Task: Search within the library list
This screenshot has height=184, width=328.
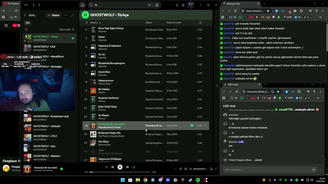Action: pos(26,30)
